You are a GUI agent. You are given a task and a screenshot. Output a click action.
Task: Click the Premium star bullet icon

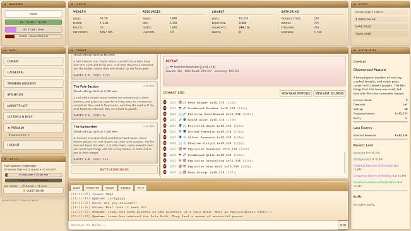pos(9,128)
